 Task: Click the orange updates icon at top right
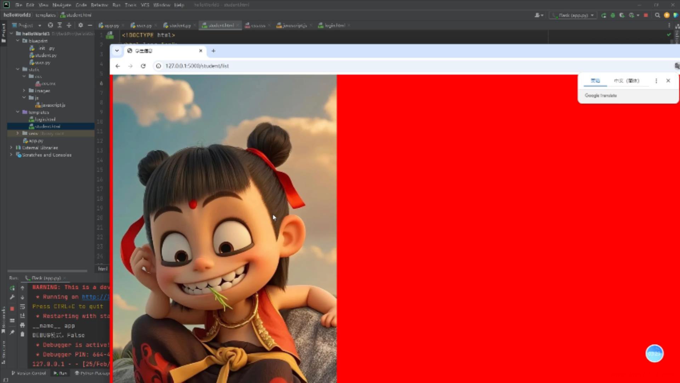tap(667, 15)
